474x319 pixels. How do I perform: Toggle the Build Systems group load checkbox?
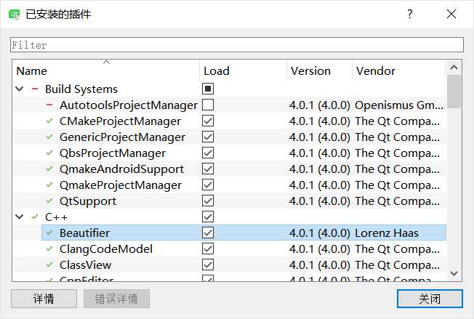point(208,89)
